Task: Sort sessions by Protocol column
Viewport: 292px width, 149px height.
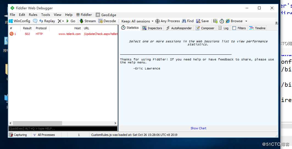Action: pyautogui.click(x=41, y=28)
